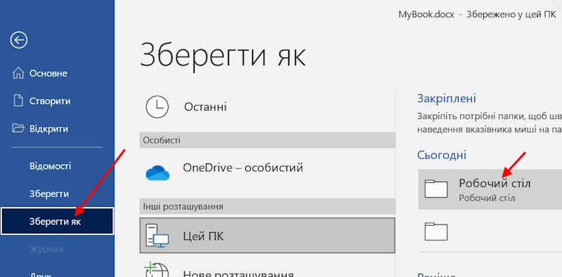Click the MyBook.docx title text
The image size is (562, 277).
(426, 15)
